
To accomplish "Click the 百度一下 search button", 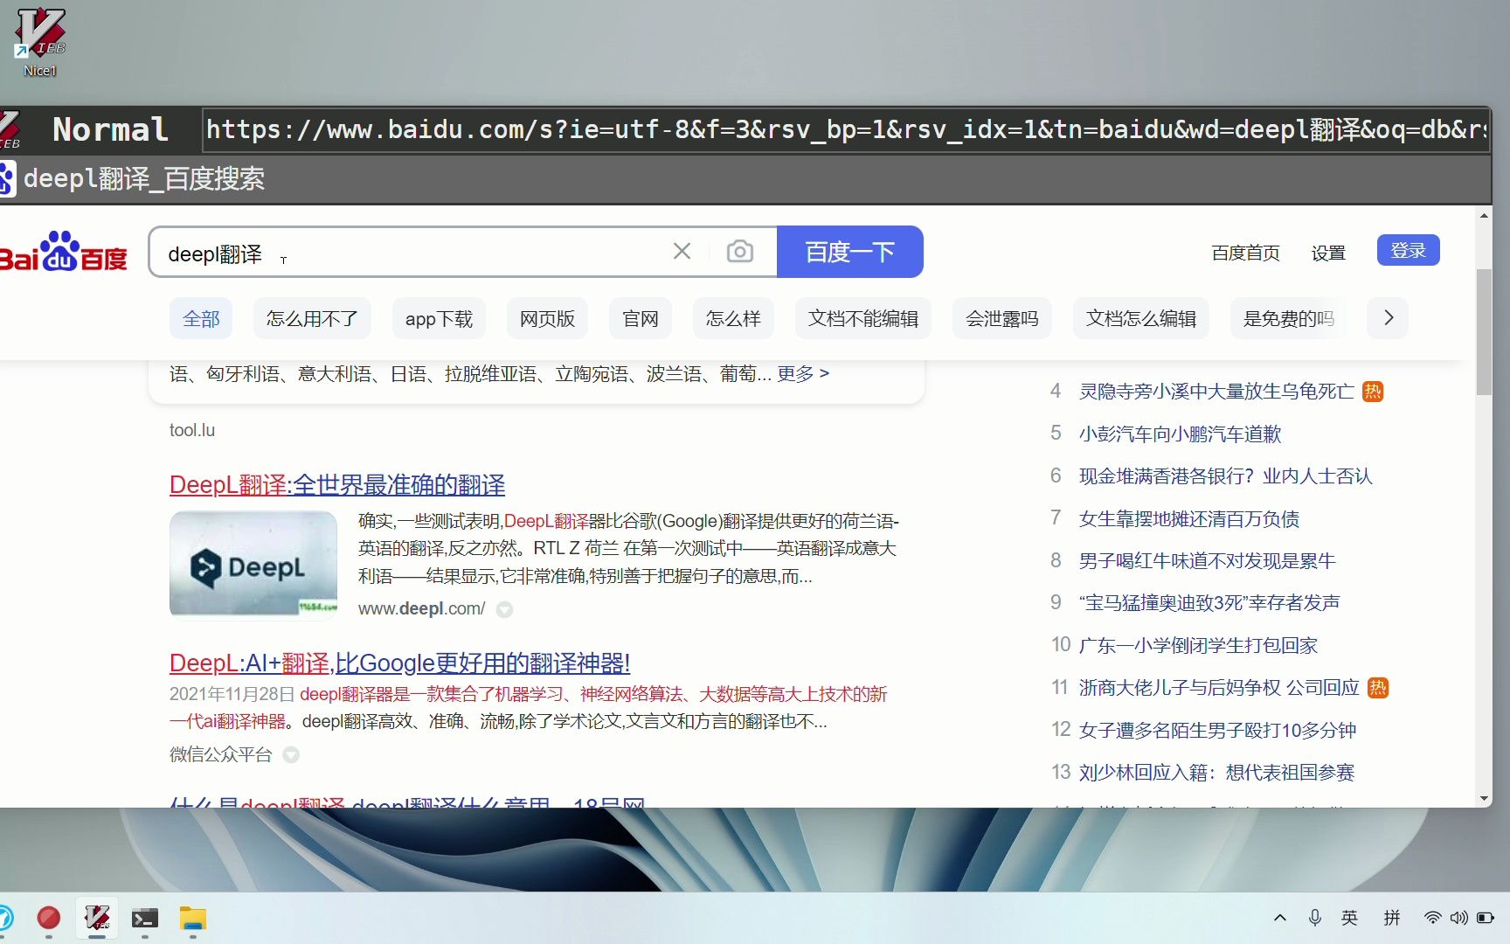I will [x=849, y=252].
